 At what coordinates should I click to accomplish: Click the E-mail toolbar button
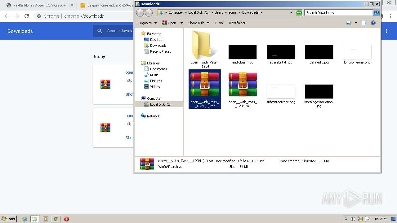(220, 23)
